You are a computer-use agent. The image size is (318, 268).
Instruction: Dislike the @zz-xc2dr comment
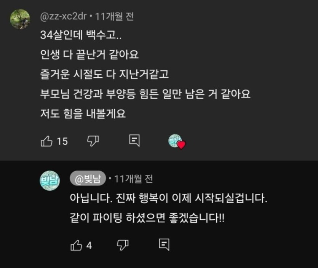[93, 141]
